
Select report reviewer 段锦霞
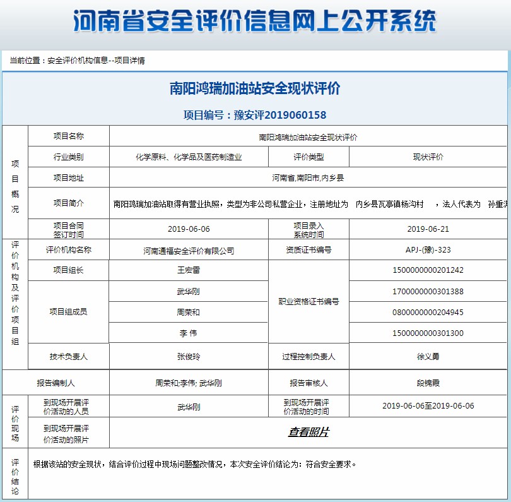pos(428,383)
